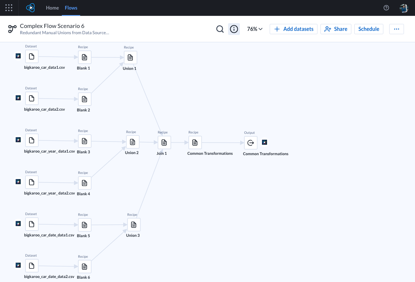
Task: Select the Join 1 recipe node
Action: pyautogui.click(x=164, y=142)
